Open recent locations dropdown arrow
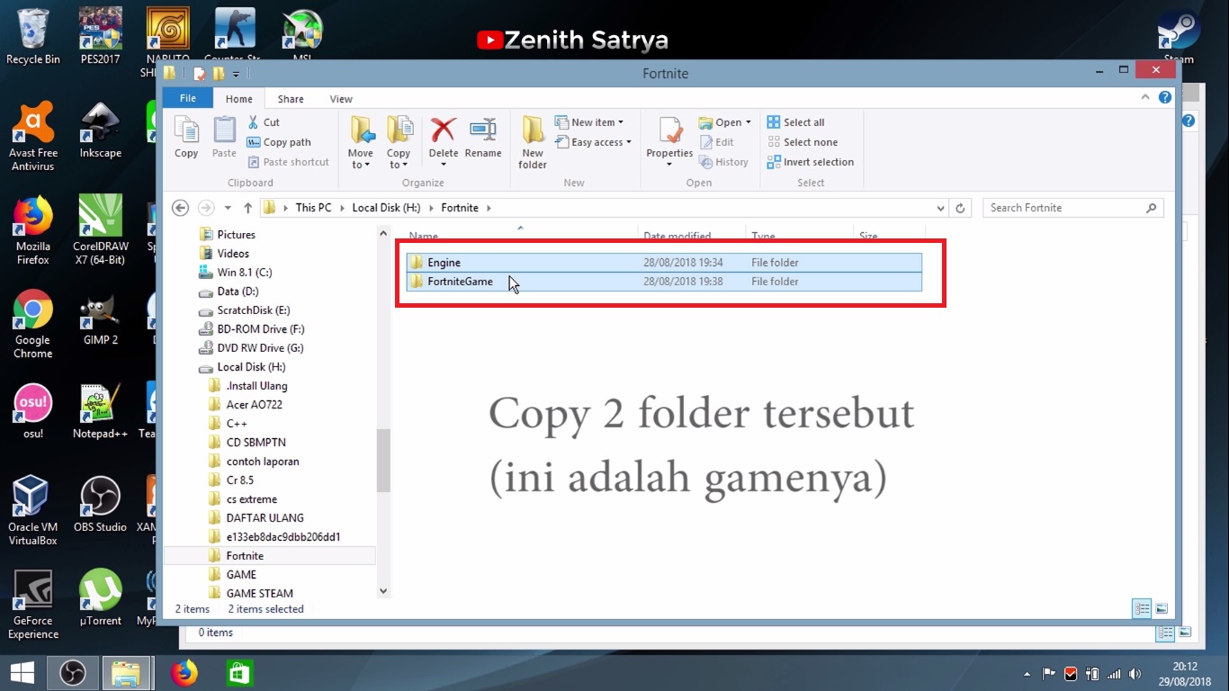1229x691 pixels. pos(228,208)
